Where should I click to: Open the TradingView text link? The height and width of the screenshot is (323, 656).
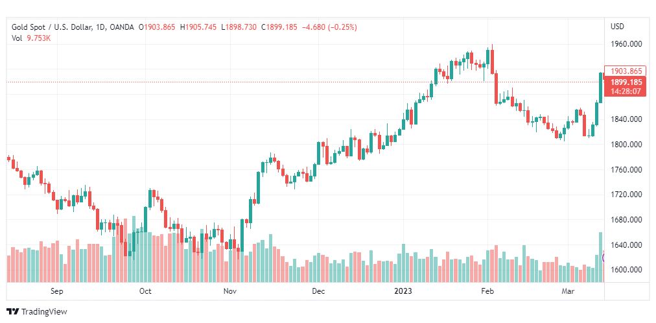click(x=44, y=312)
